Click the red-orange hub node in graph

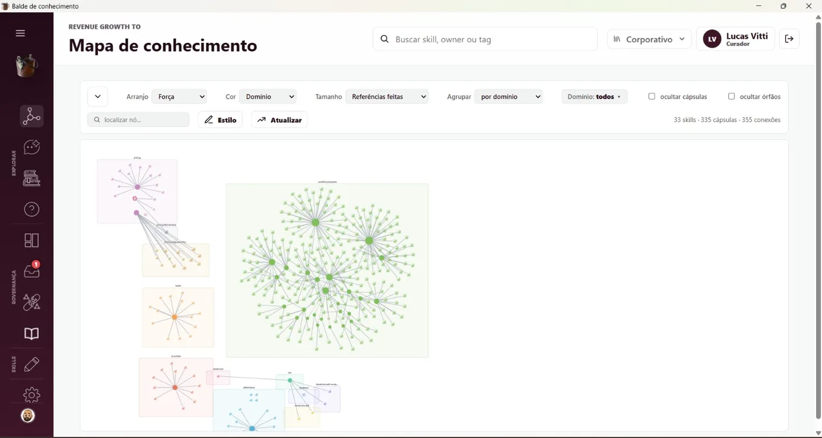[175, 388]
